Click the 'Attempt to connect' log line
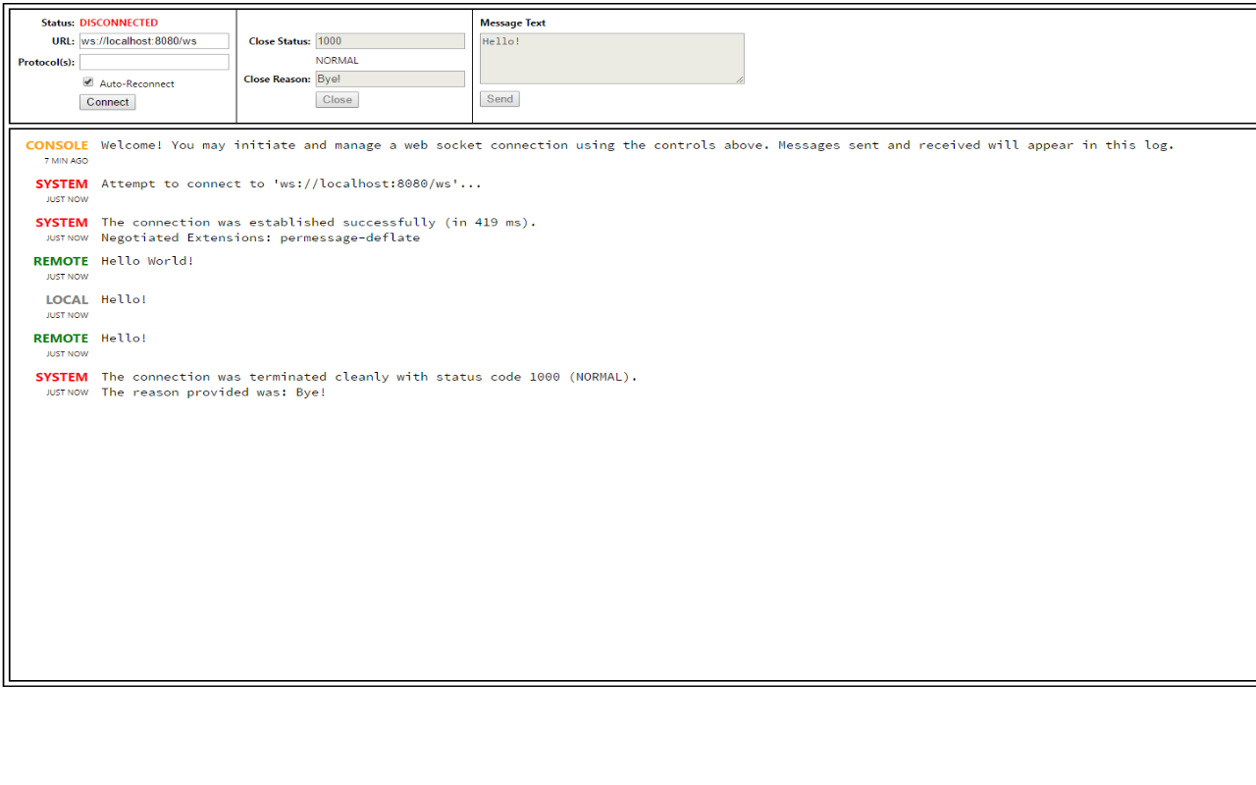This screenshot has width=1256, height=785. (x=291, y=183)
